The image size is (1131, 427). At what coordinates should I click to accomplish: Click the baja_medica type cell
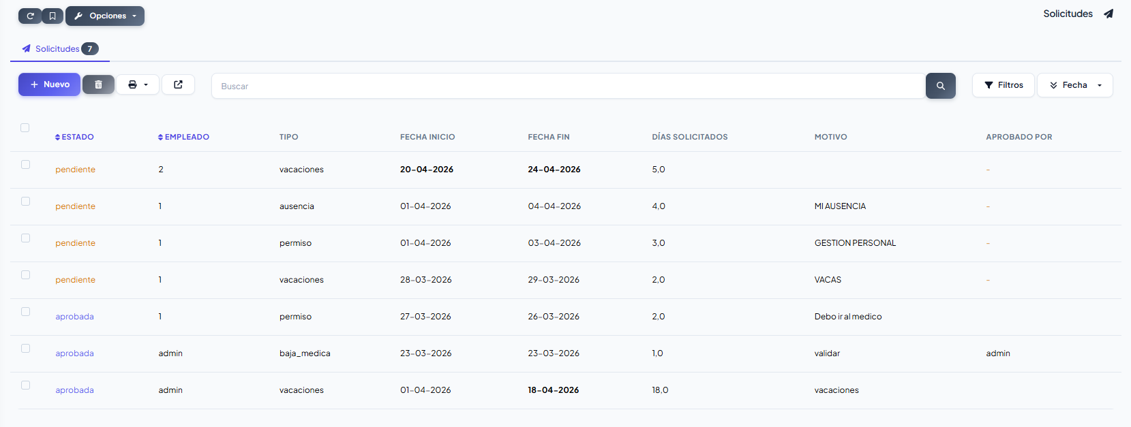(x=305, y=353)
